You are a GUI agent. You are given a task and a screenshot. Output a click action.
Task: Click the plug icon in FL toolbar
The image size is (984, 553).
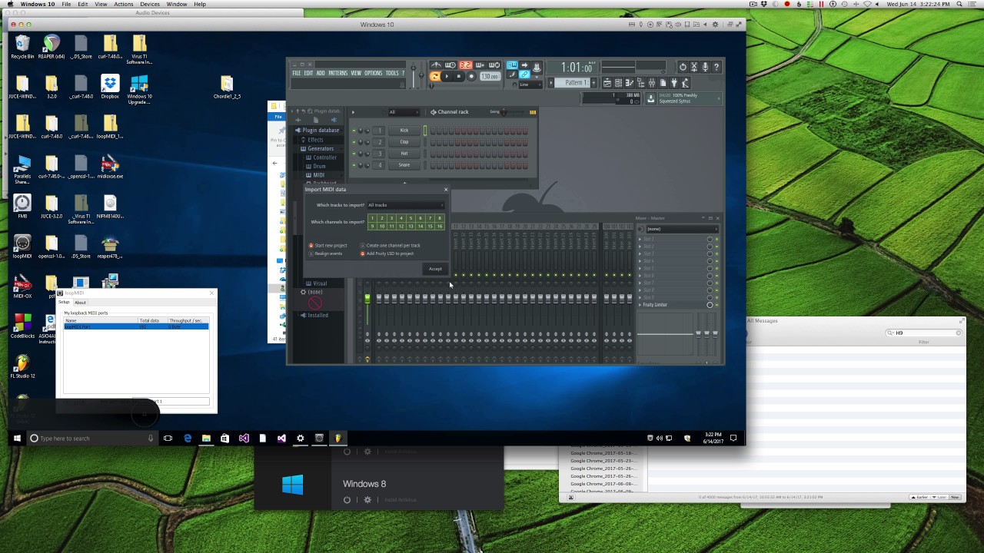pyautogui.click(x=673, y=82)
